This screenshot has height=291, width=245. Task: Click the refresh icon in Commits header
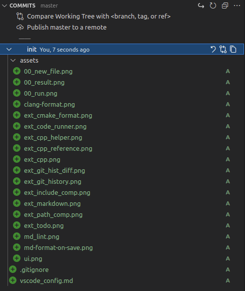213,6
